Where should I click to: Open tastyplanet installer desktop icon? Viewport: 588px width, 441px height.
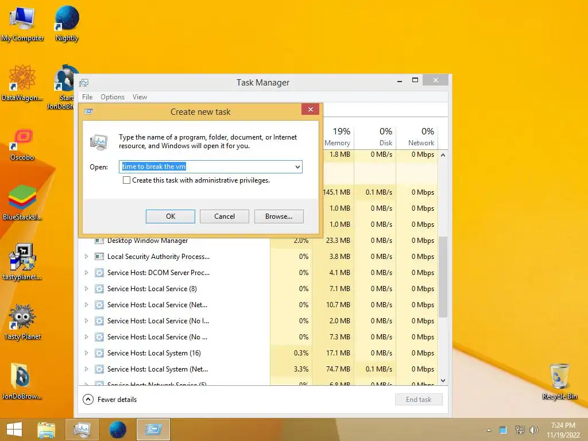pyautogui.click(x=22, y=262)
